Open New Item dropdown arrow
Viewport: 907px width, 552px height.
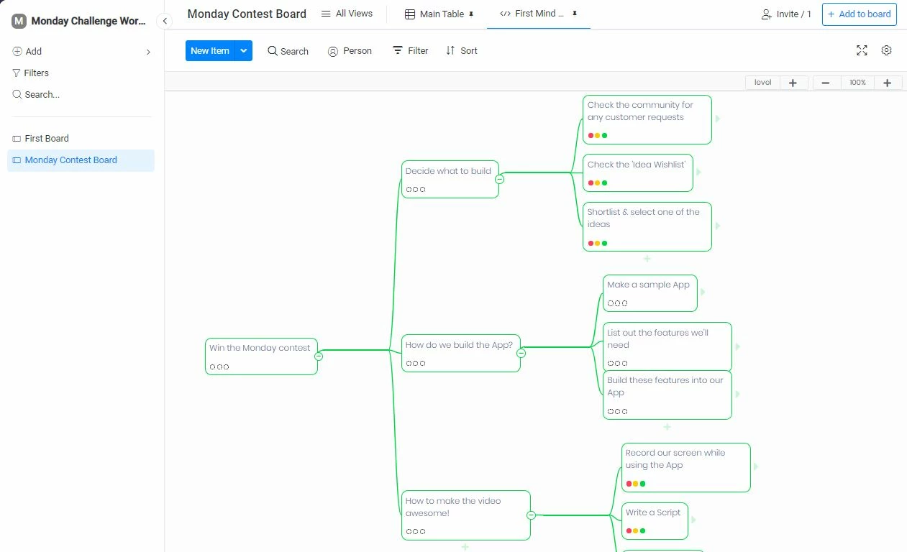(244, 50)
